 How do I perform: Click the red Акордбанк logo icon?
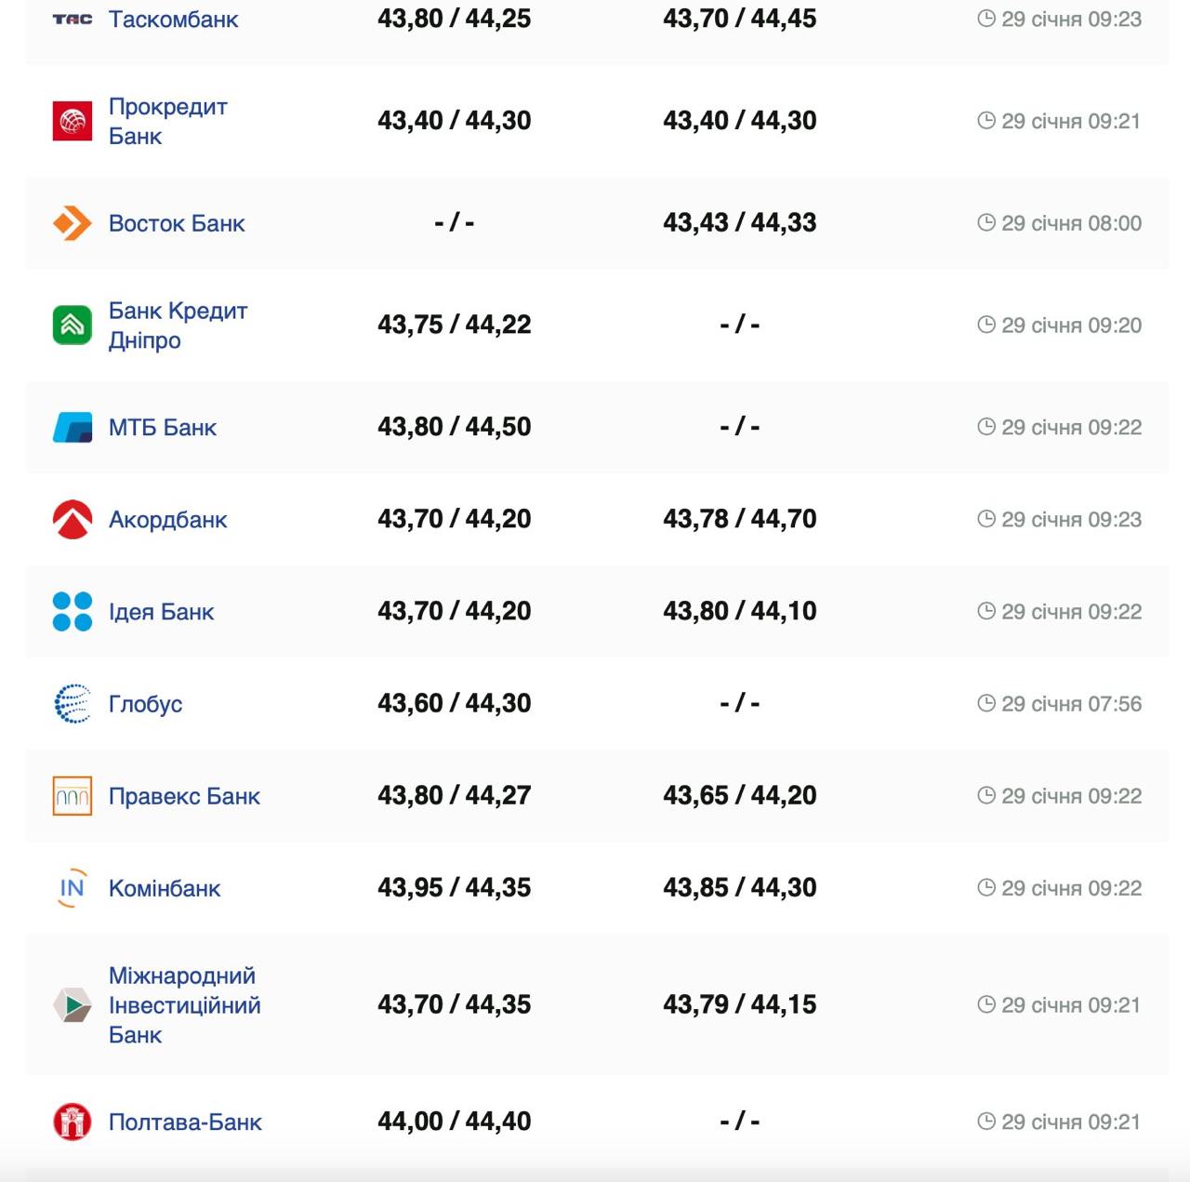coord(73,520)
